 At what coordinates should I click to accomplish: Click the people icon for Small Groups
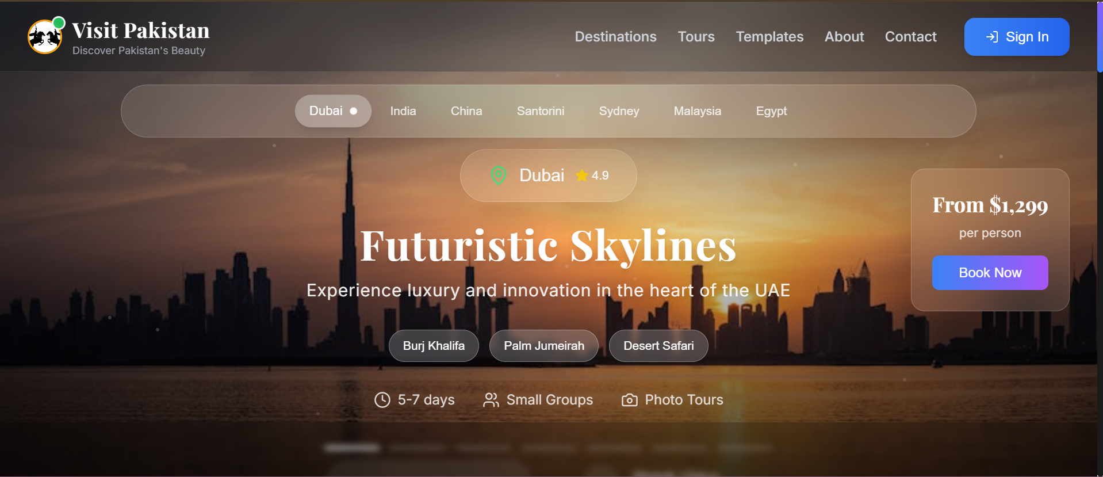click(x=491, y=400)
